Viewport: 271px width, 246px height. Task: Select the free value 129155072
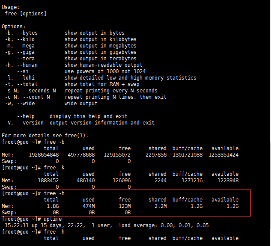click(117, 155)
